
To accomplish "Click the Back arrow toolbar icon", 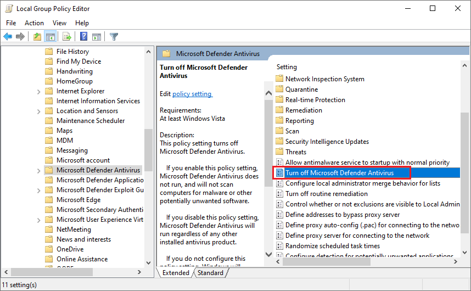I will click(8, 37).
